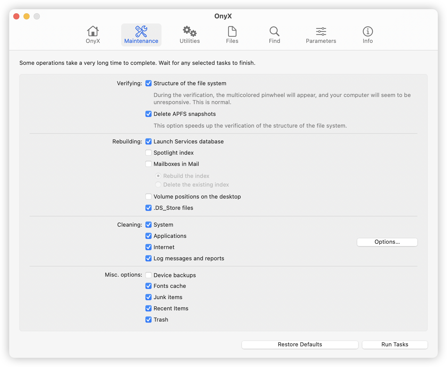Switch to the Files document icon
This screenshot has width=447, height=367.
232,31
